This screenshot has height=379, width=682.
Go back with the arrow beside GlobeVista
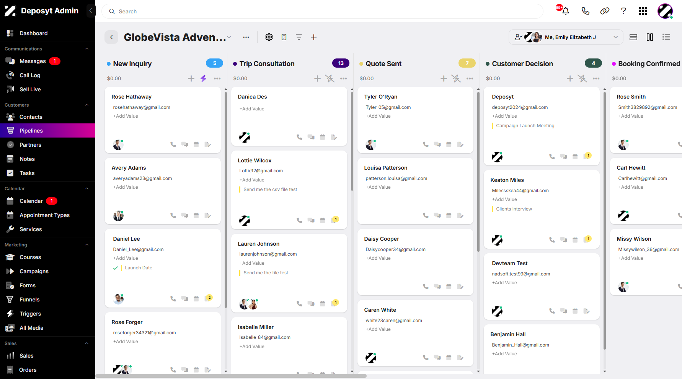[x=111, y=37]
